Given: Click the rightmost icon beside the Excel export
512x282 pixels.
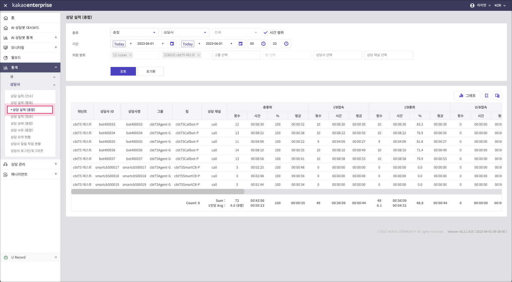Looking at the screenshot, I should tap(497, 95).
